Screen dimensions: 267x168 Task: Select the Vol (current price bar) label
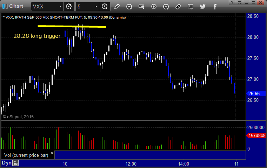click(x=26, y=155)
